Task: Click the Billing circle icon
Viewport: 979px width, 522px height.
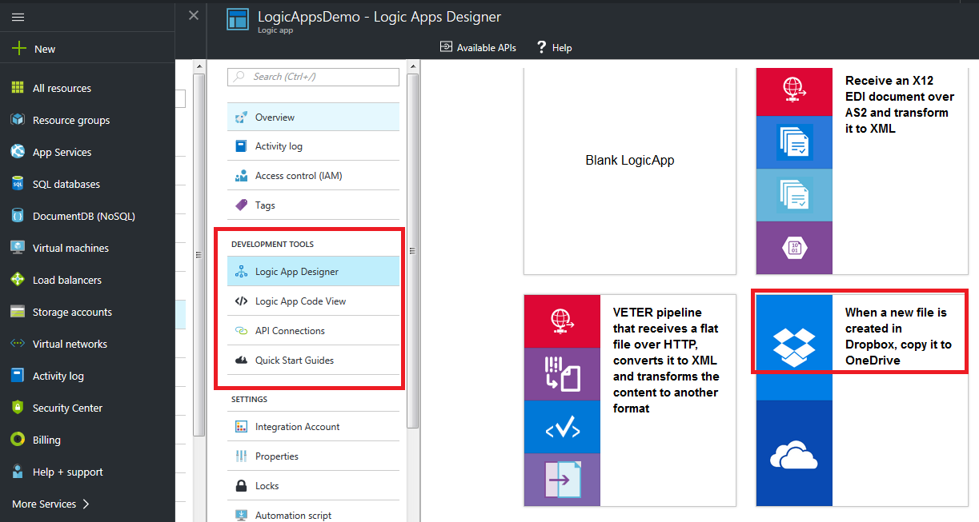Action: 18,440
